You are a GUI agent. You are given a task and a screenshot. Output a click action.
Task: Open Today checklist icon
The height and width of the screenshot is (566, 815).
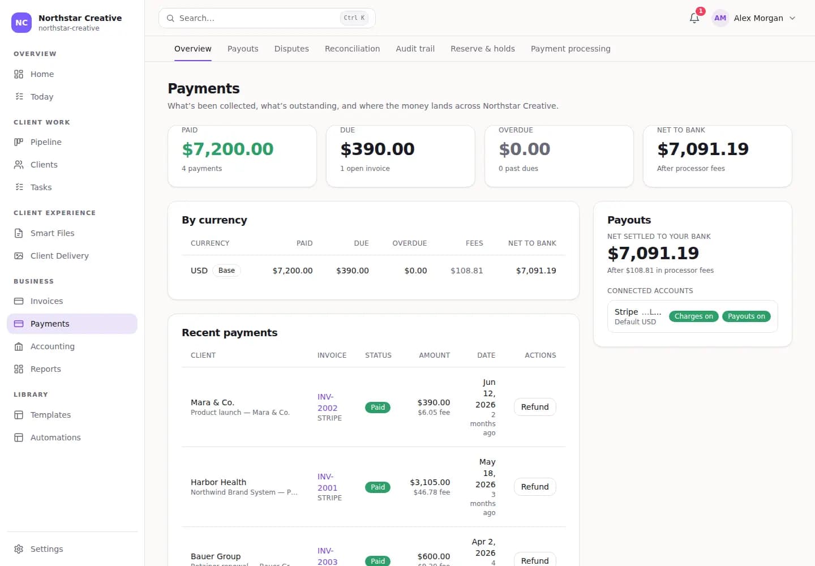(19, 97)
